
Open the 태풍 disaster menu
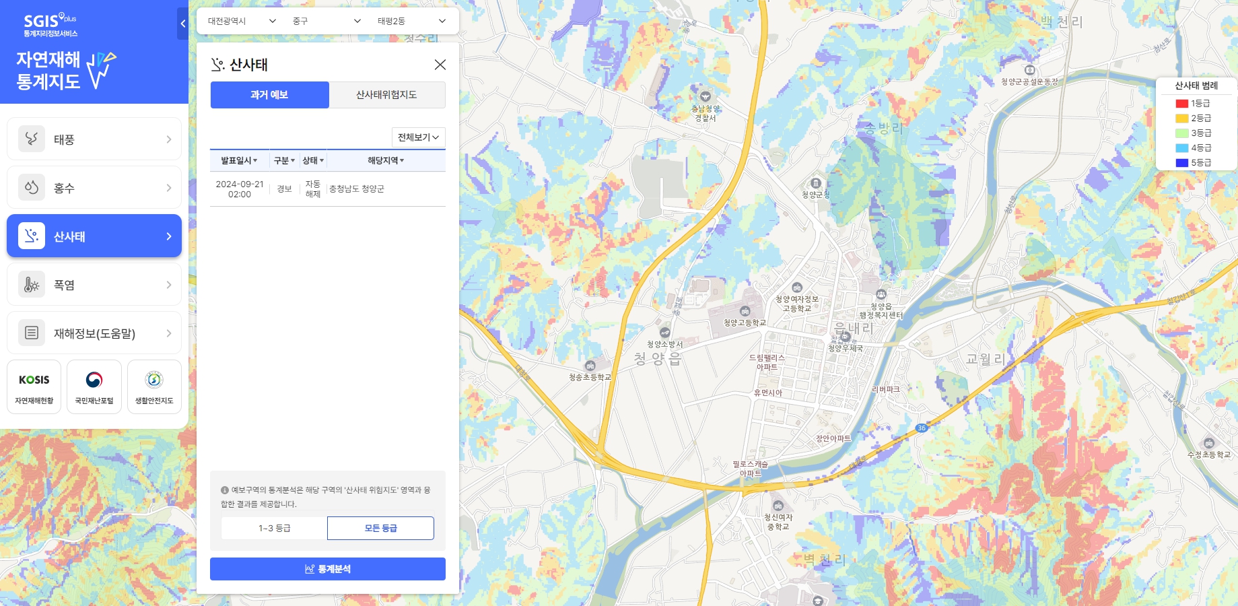[94, 138]
